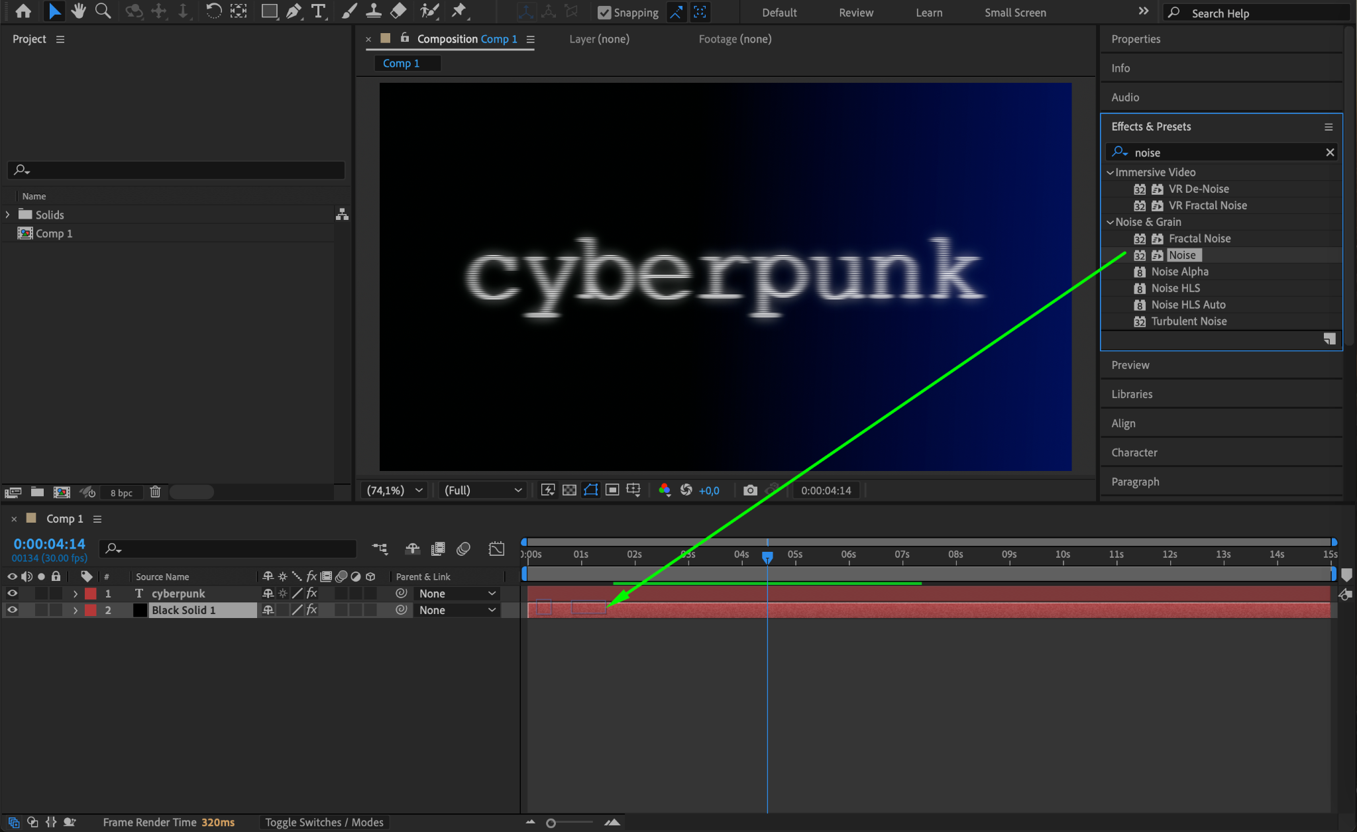Delete item with Project trash icon
Image resolution: width=1357 pixels, height=832 pixels.
(x=155, y=492)
